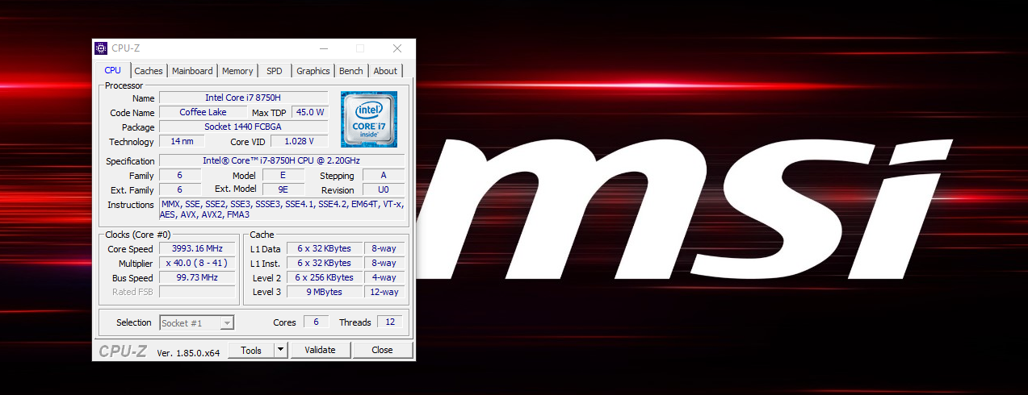
Task: Go to the SPD tab
Action: pos(275,71)
